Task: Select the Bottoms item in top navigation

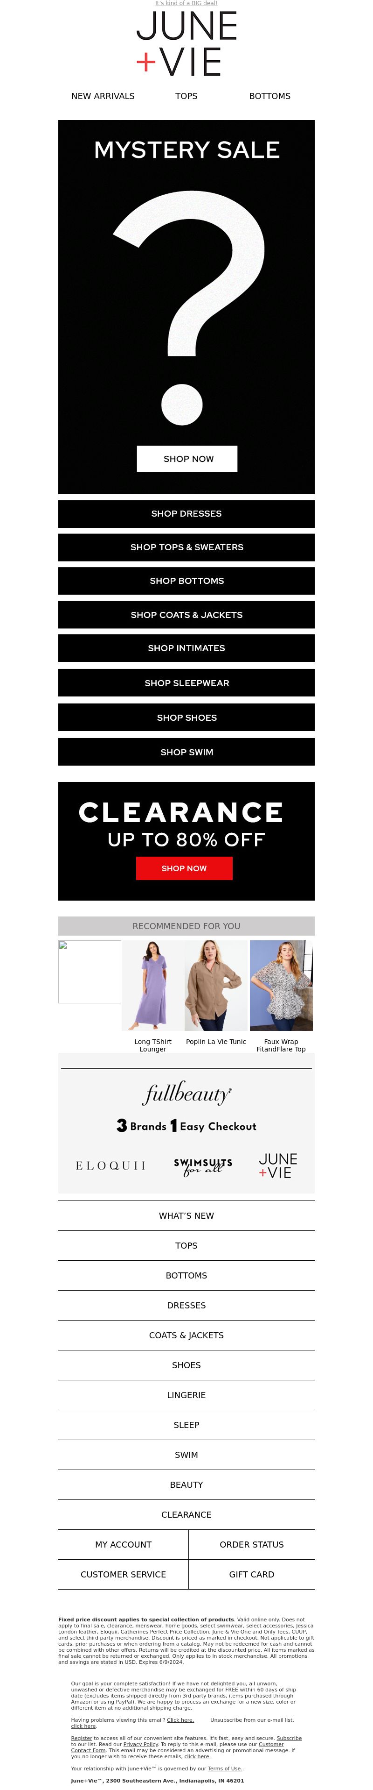Action: pos(269,96)
